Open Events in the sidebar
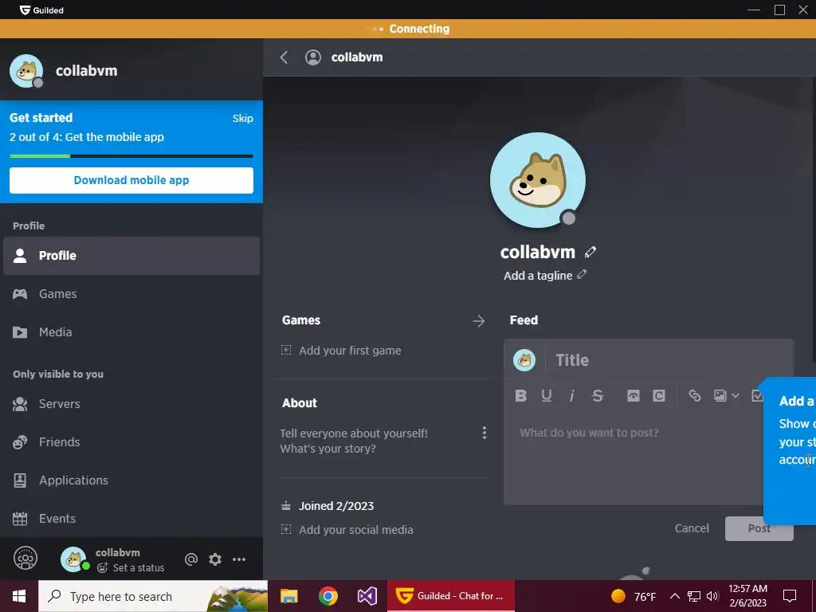Viewport: 816px width, 612px height. pos(131,519)
